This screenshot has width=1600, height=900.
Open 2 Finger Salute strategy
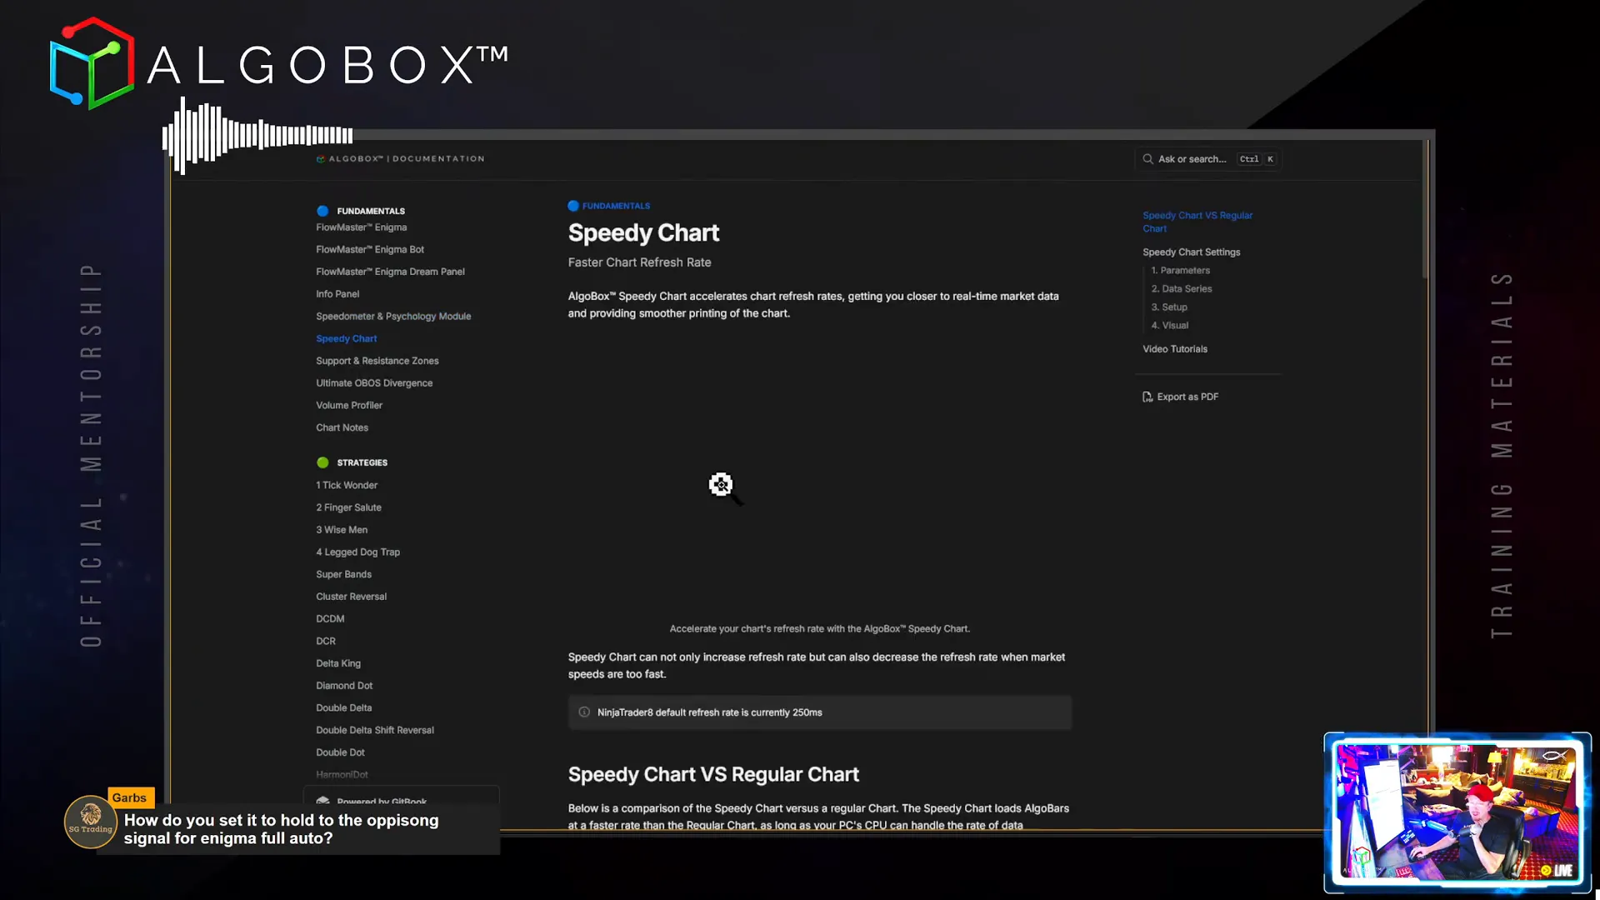[348, 507]
